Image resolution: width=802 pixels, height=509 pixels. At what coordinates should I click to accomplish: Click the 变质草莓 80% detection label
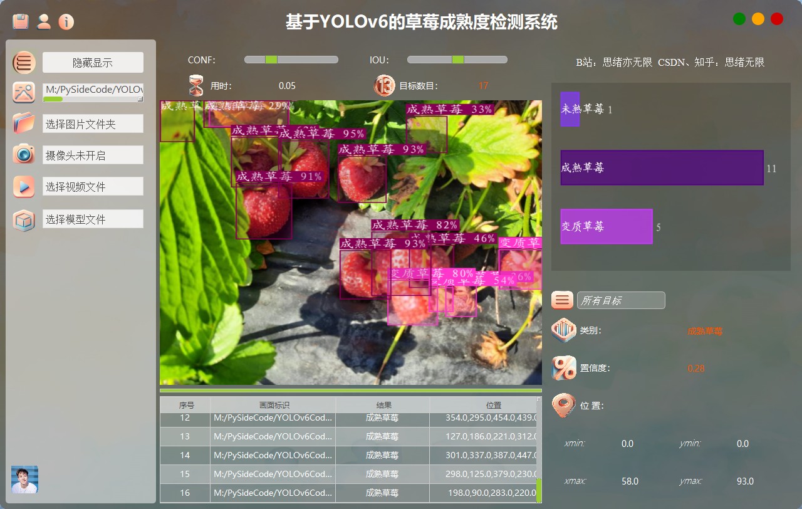click(x=432, y=273)
